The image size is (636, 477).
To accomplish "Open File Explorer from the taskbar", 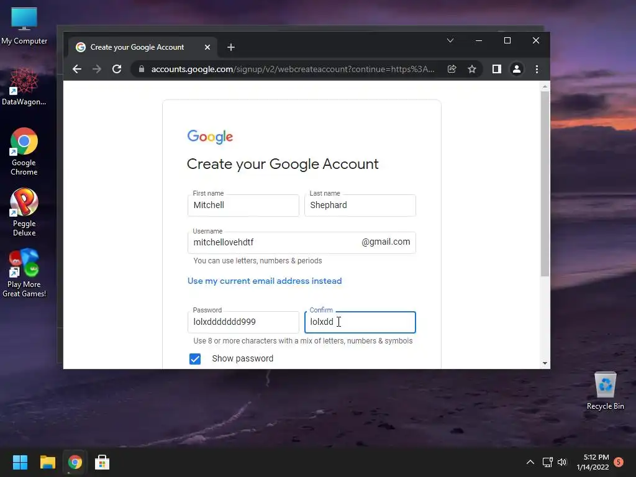I will [47, 462].
